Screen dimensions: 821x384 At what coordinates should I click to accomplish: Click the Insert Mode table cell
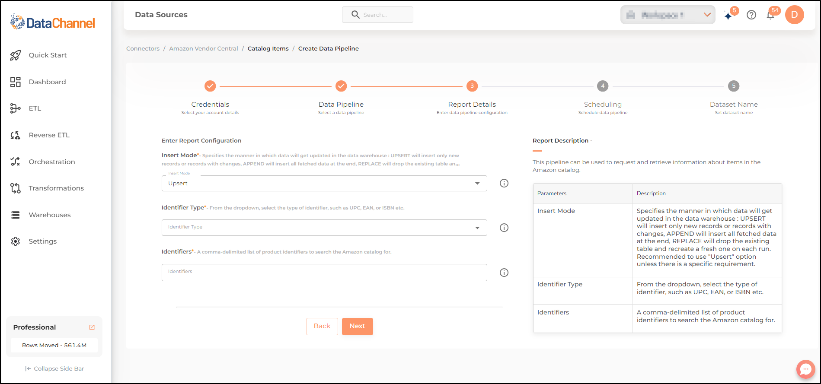tap(583, 240)
